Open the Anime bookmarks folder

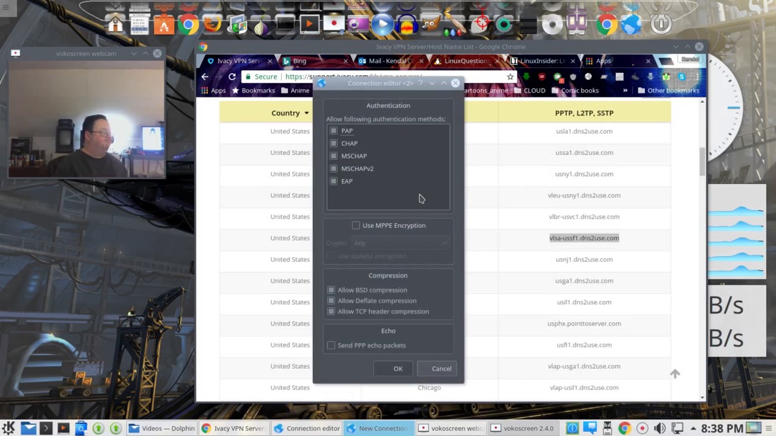point(295,91)
